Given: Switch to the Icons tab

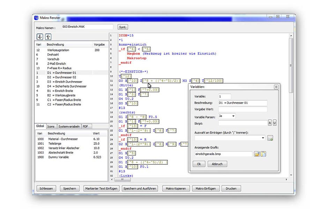Looking at the screenshot, I should (x=51, y=126).
